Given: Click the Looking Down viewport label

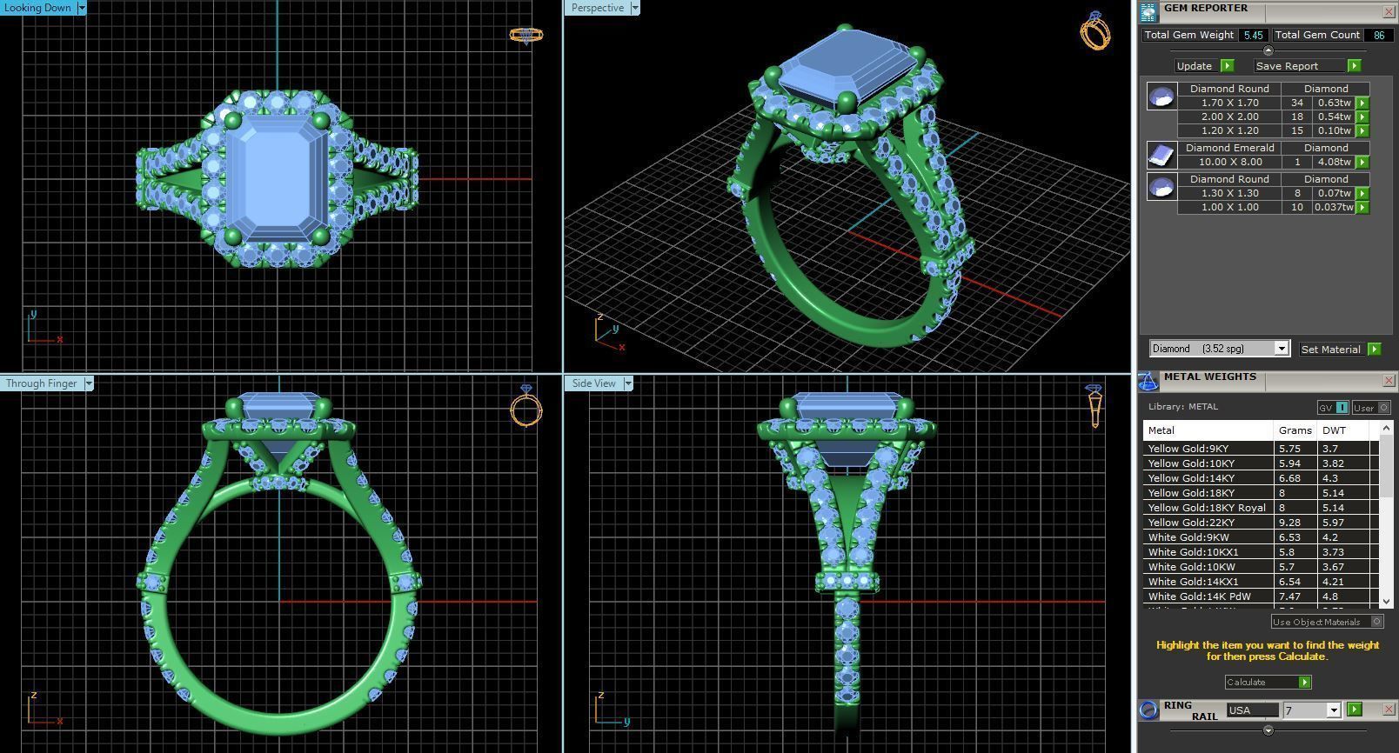Looking at the screenshot, I should coord(38,8).
